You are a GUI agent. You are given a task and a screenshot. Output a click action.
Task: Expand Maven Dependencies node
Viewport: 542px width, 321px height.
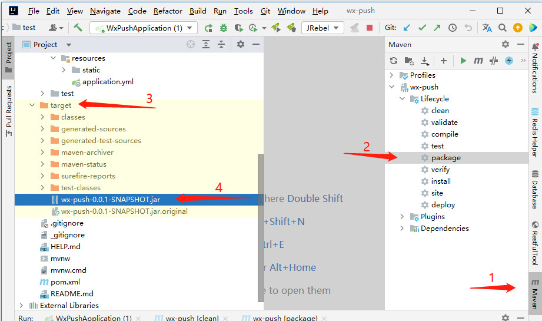pyautogui.click(x=402, y=229)
